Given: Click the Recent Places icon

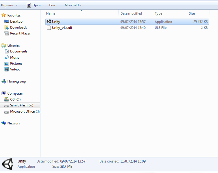Looking at the screenshot, I should [x=6, y=33].
